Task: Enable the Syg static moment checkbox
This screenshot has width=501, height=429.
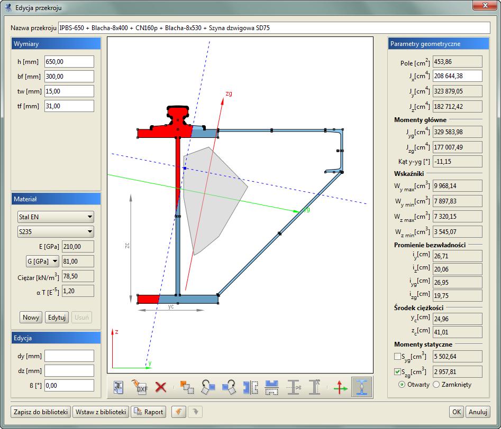Action: click(x=397, y=356)
